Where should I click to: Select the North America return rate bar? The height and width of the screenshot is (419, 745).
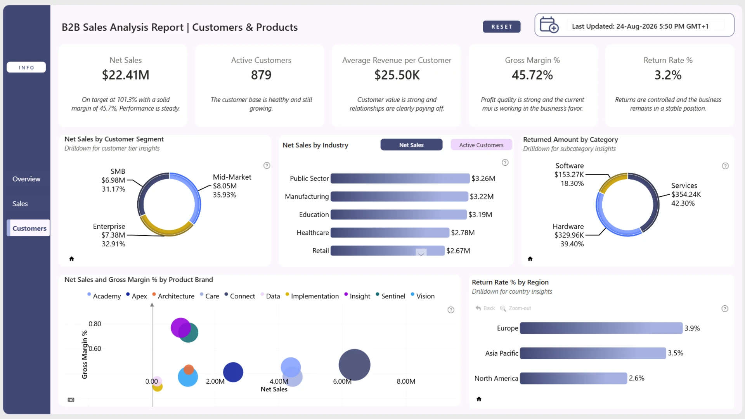pos(573,378)
